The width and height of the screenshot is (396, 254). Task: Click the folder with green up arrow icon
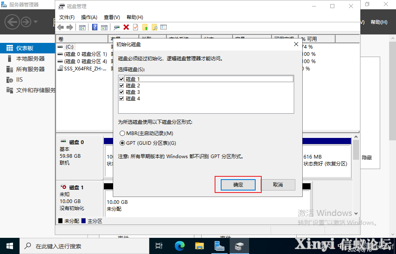(x=145, y=27)
